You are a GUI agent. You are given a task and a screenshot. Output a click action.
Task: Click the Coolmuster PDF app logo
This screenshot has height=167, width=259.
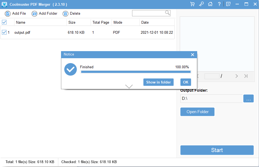pyautogui.click(x=4, y=4)
